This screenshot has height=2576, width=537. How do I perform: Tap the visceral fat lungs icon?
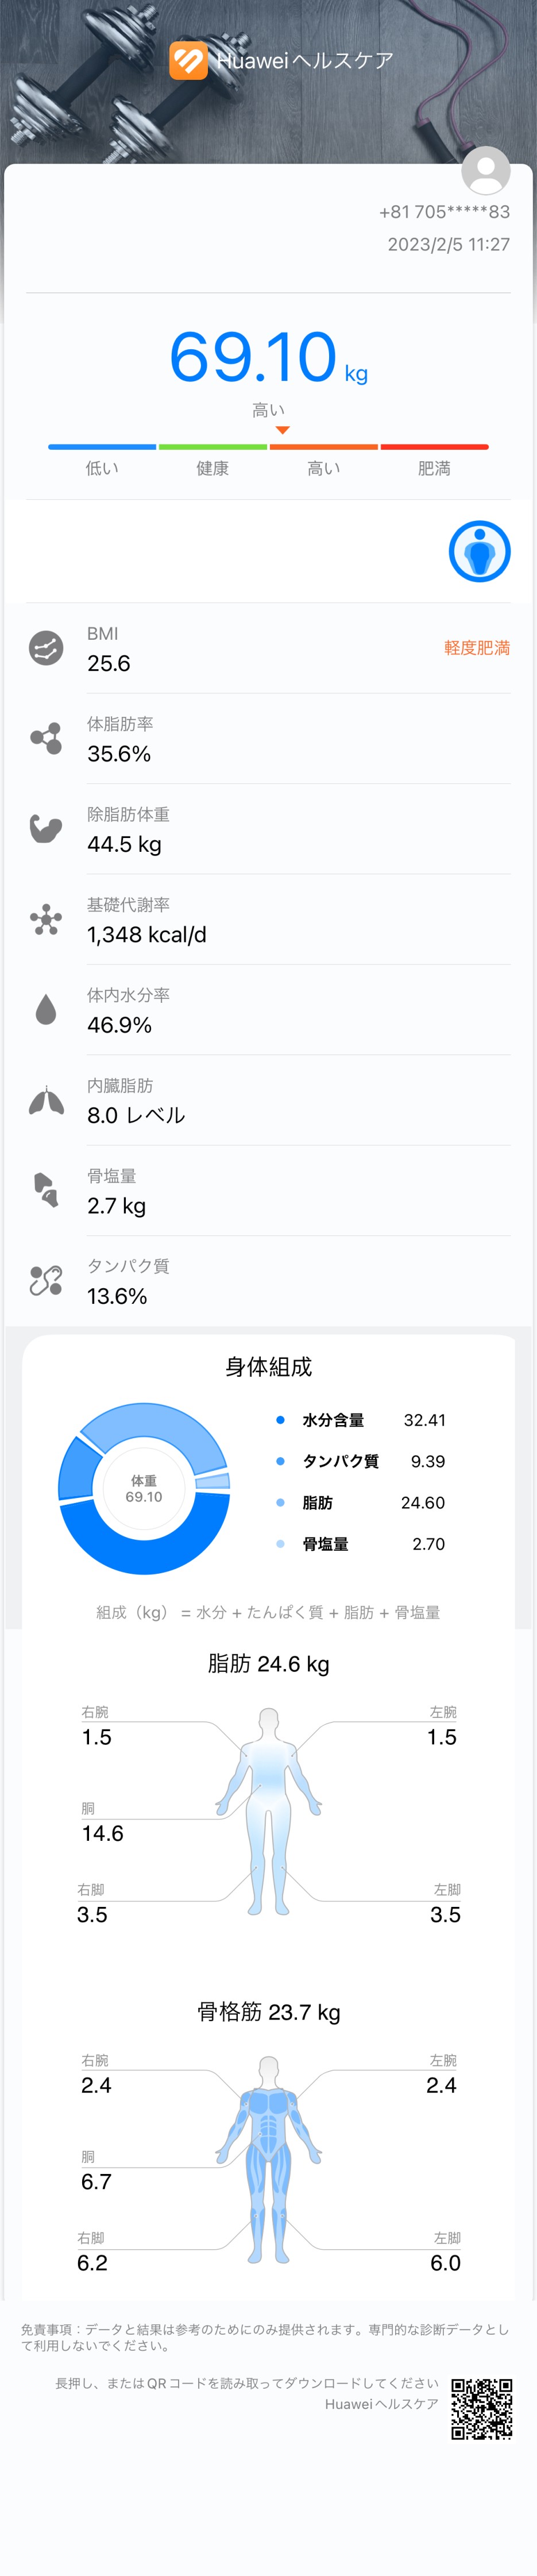pyautogui.click(x=46, y=1100)
